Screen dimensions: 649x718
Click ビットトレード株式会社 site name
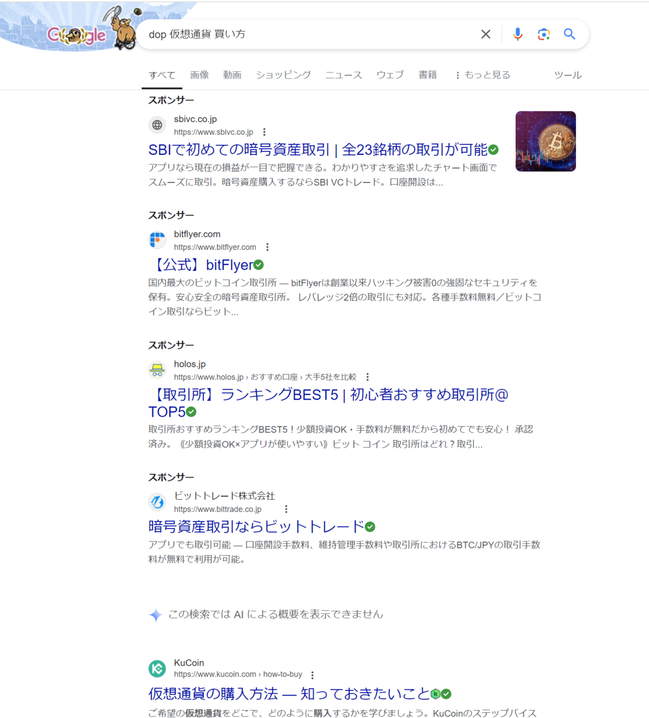tap(224, 495)
